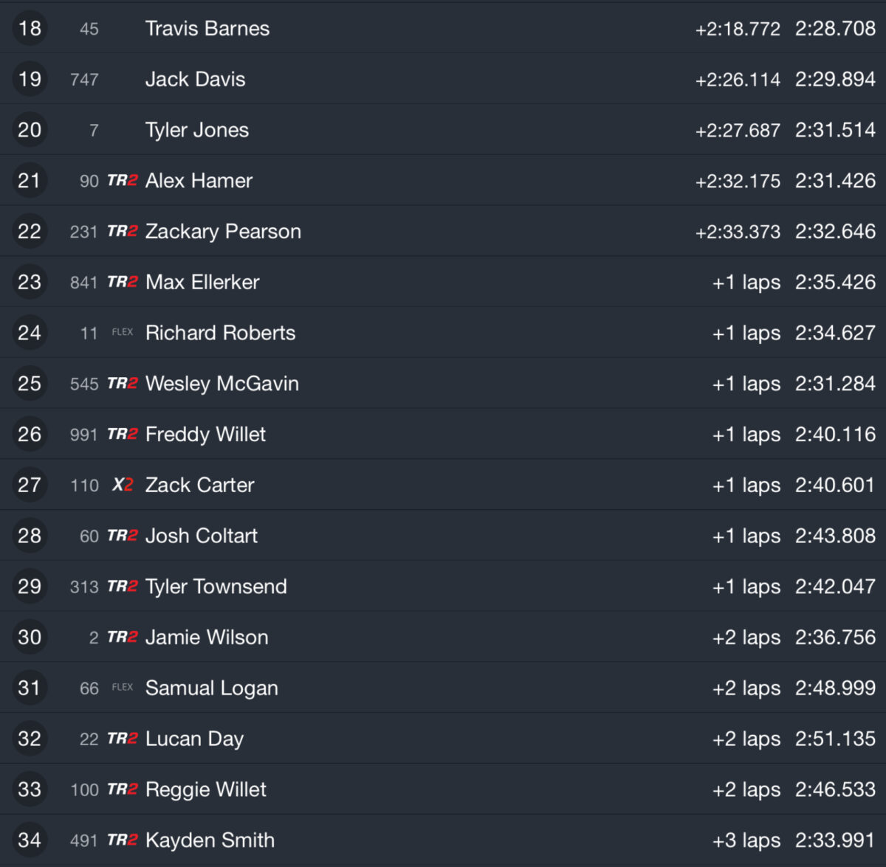The image size is (886, 867).
Task: Select Max Ellerker's name
Action: click(x=202, y=282)
